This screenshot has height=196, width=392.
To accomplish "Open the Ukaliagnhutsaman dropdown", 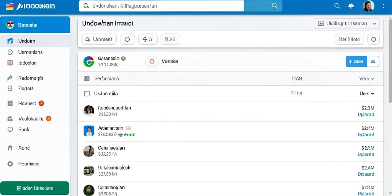I will [x=347, y=23].
